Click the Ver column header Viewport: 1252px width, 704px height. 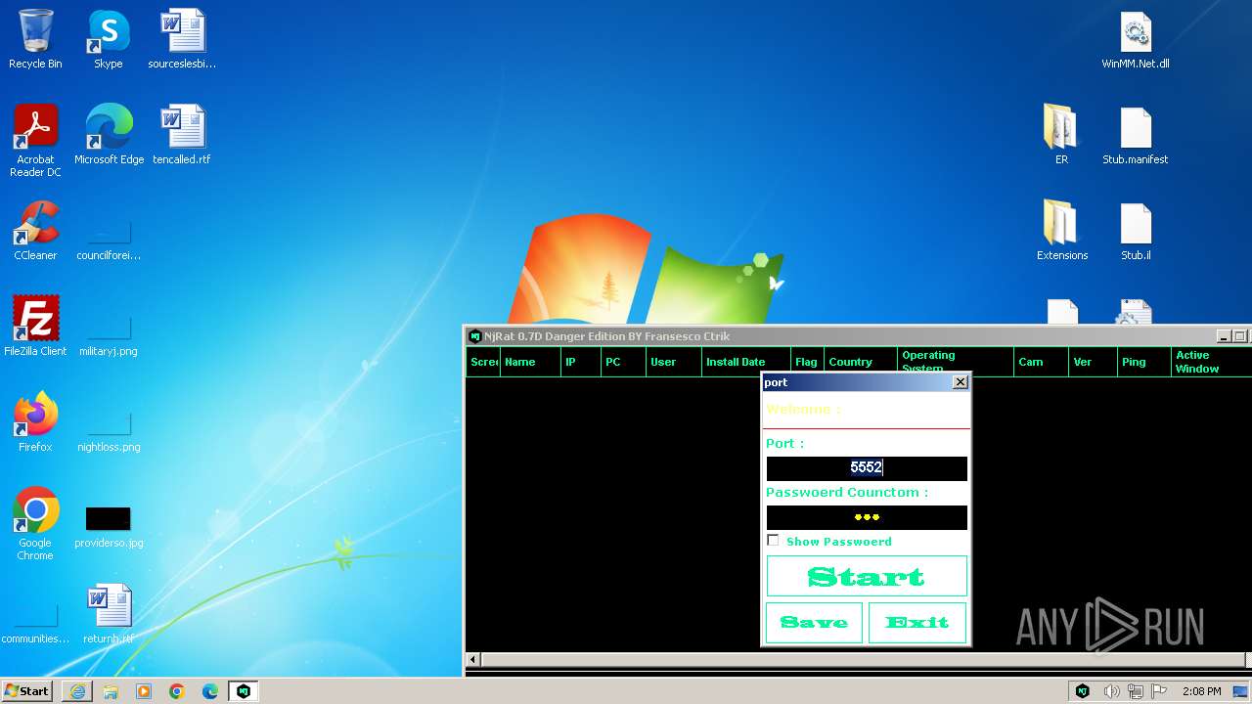pyautogui.click(x=1094, y=362)
